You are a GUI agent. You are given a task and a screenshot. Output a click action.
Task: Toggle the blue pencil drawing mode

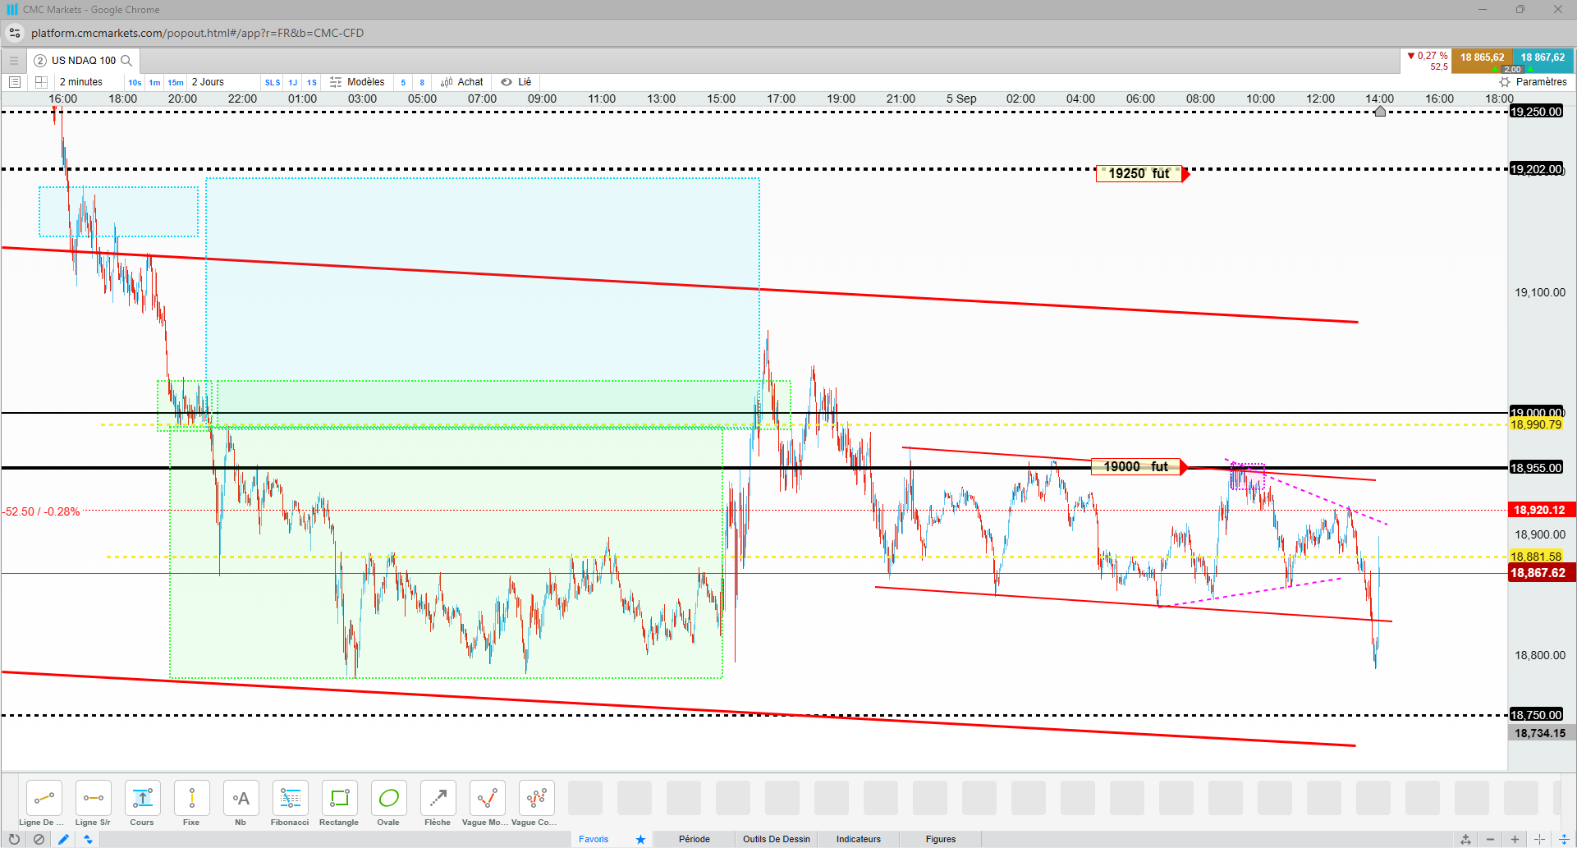[63, 839]
